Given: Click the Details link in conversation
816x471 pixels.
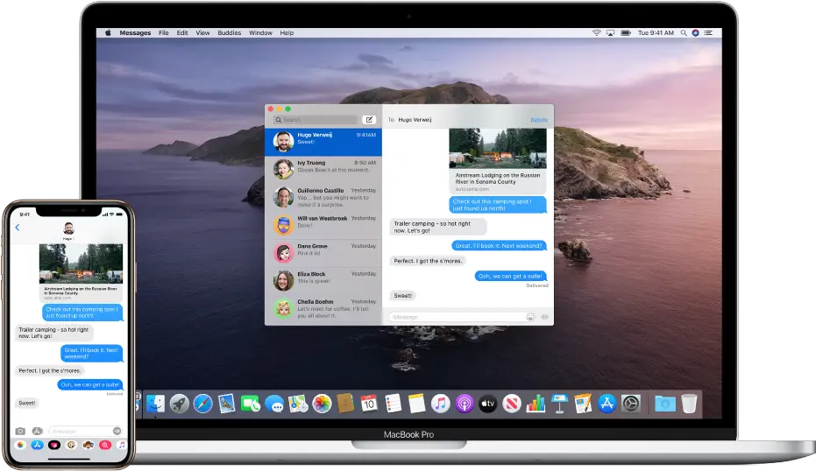Looking at the screenshot, I should pyautogui.click(x=538, y=120).
